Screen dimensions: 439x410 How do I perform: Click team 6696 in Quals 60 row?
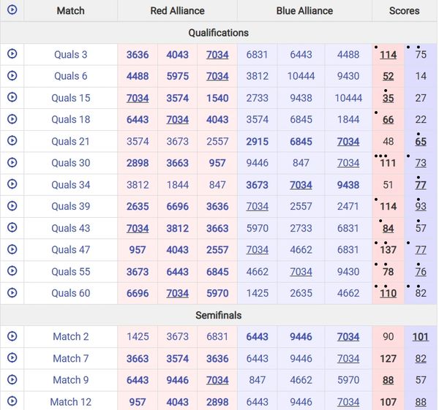pos(137,294)
